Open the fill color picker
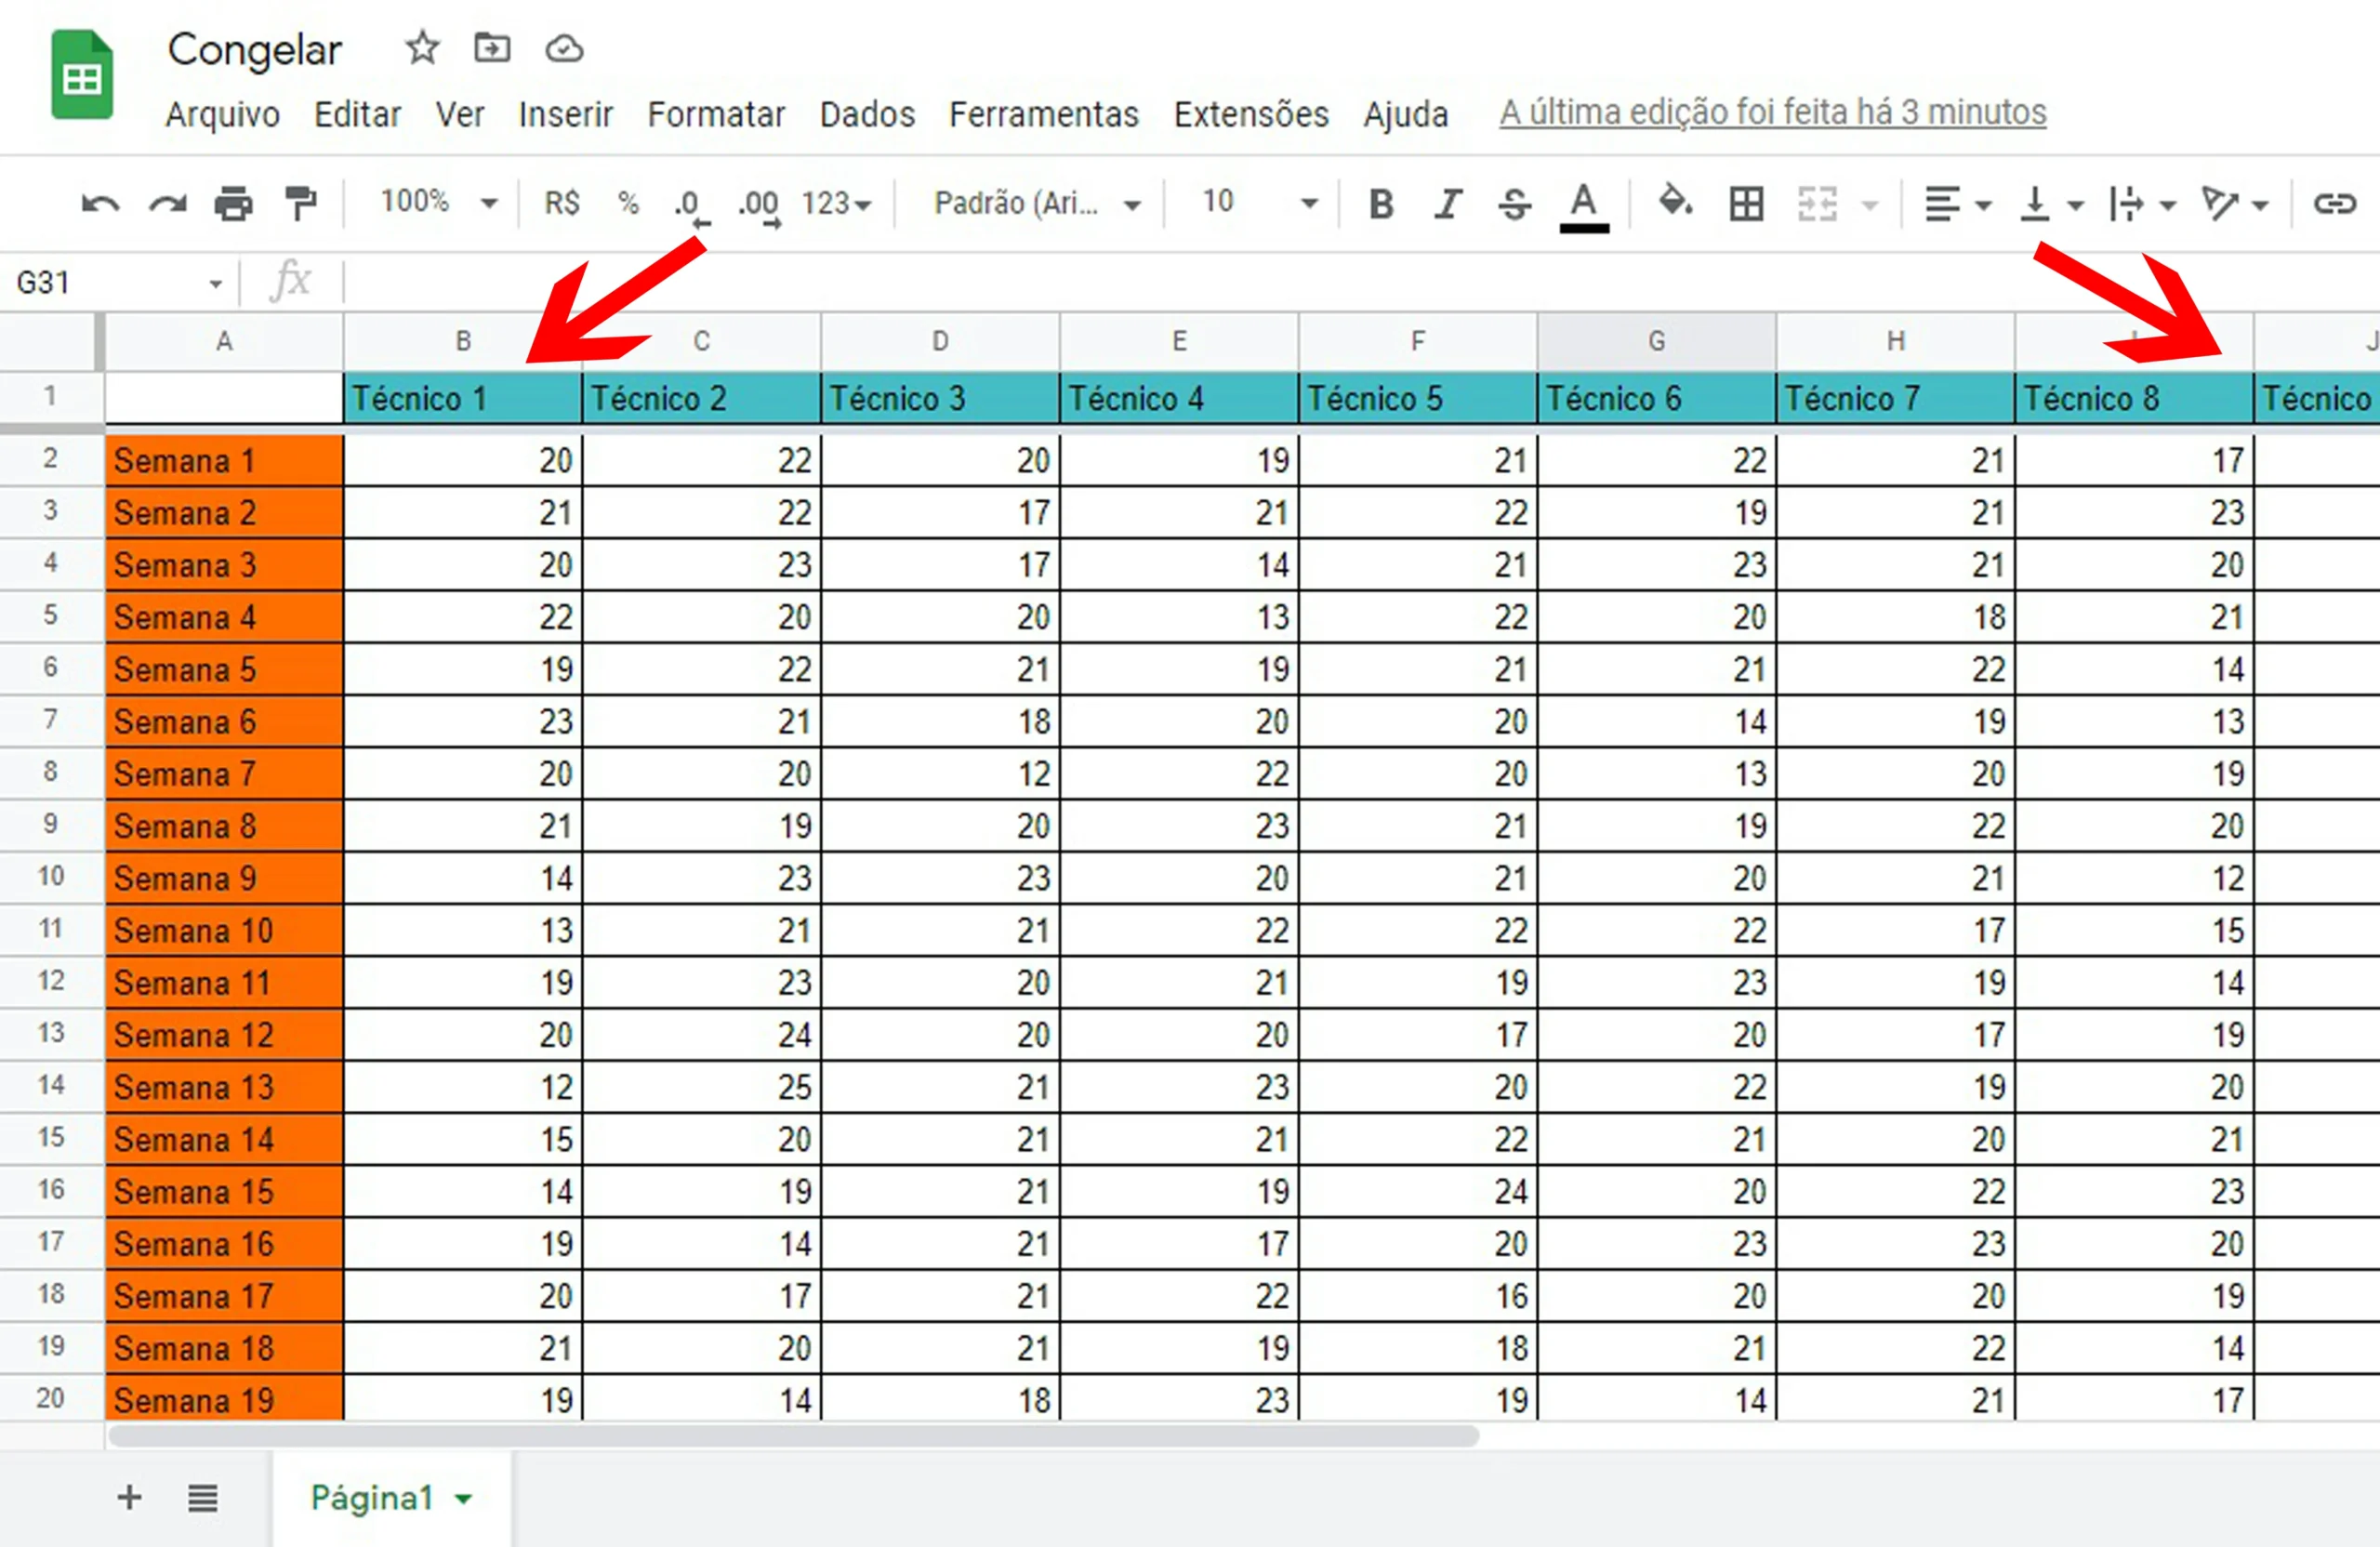2380x1547 pixels. pyautogui.click(x=1675, y=202)
